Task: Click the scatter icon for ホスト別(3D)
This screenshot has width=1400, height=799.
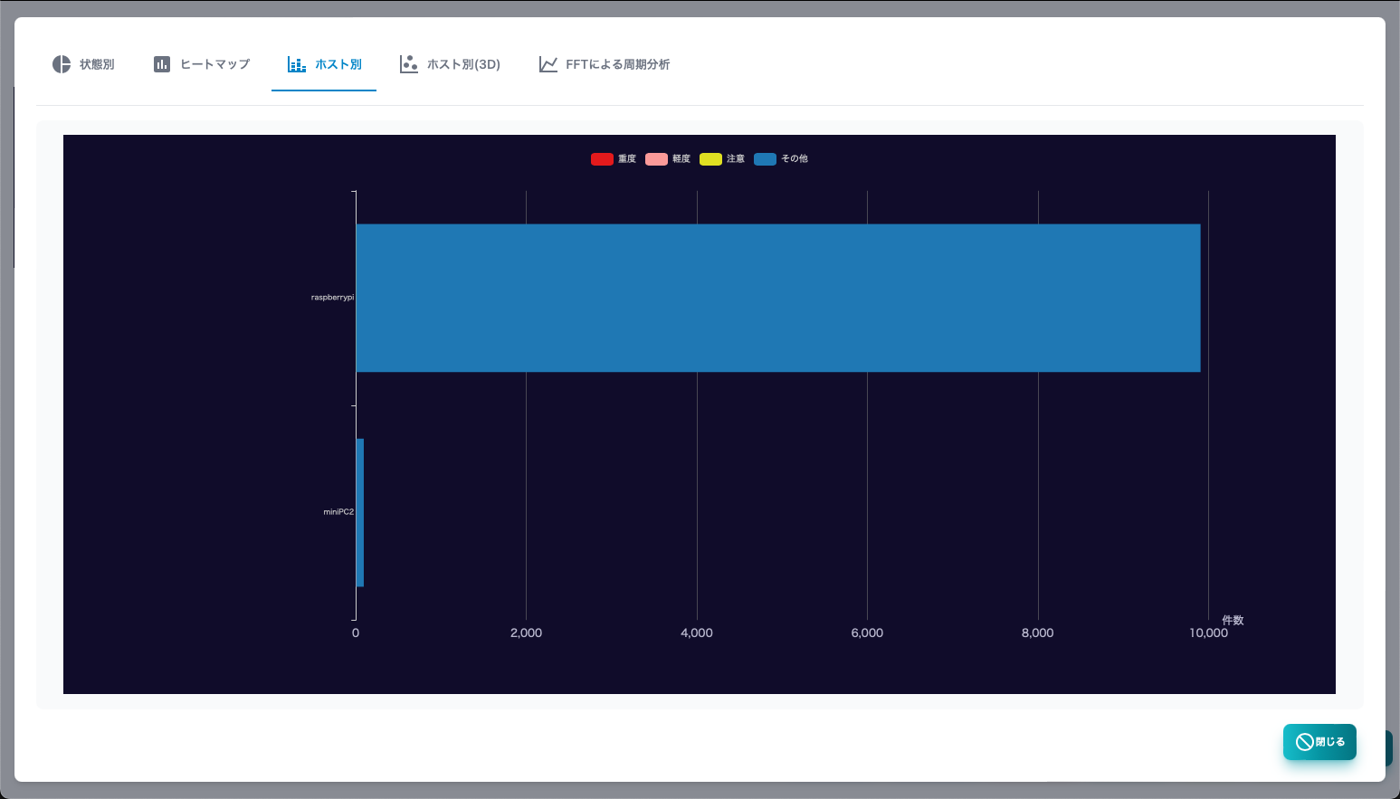Action: coord(409,64)
